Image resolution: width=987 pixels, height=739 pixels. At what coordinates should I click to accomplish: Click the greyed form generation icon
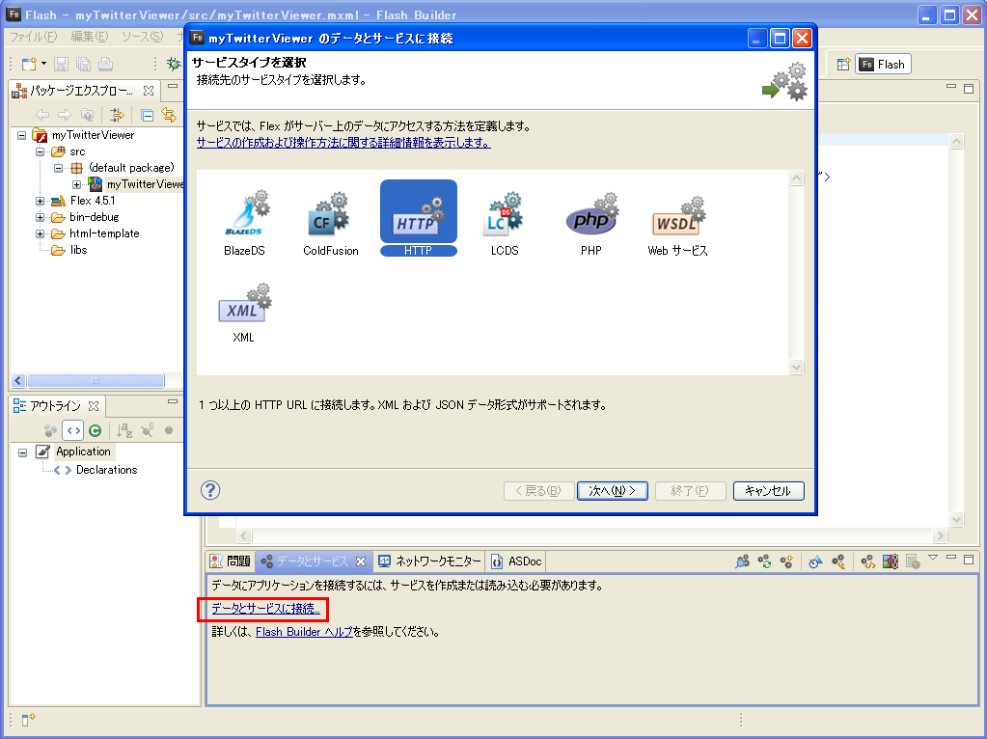pyautogui.click(x=913, y=561)
